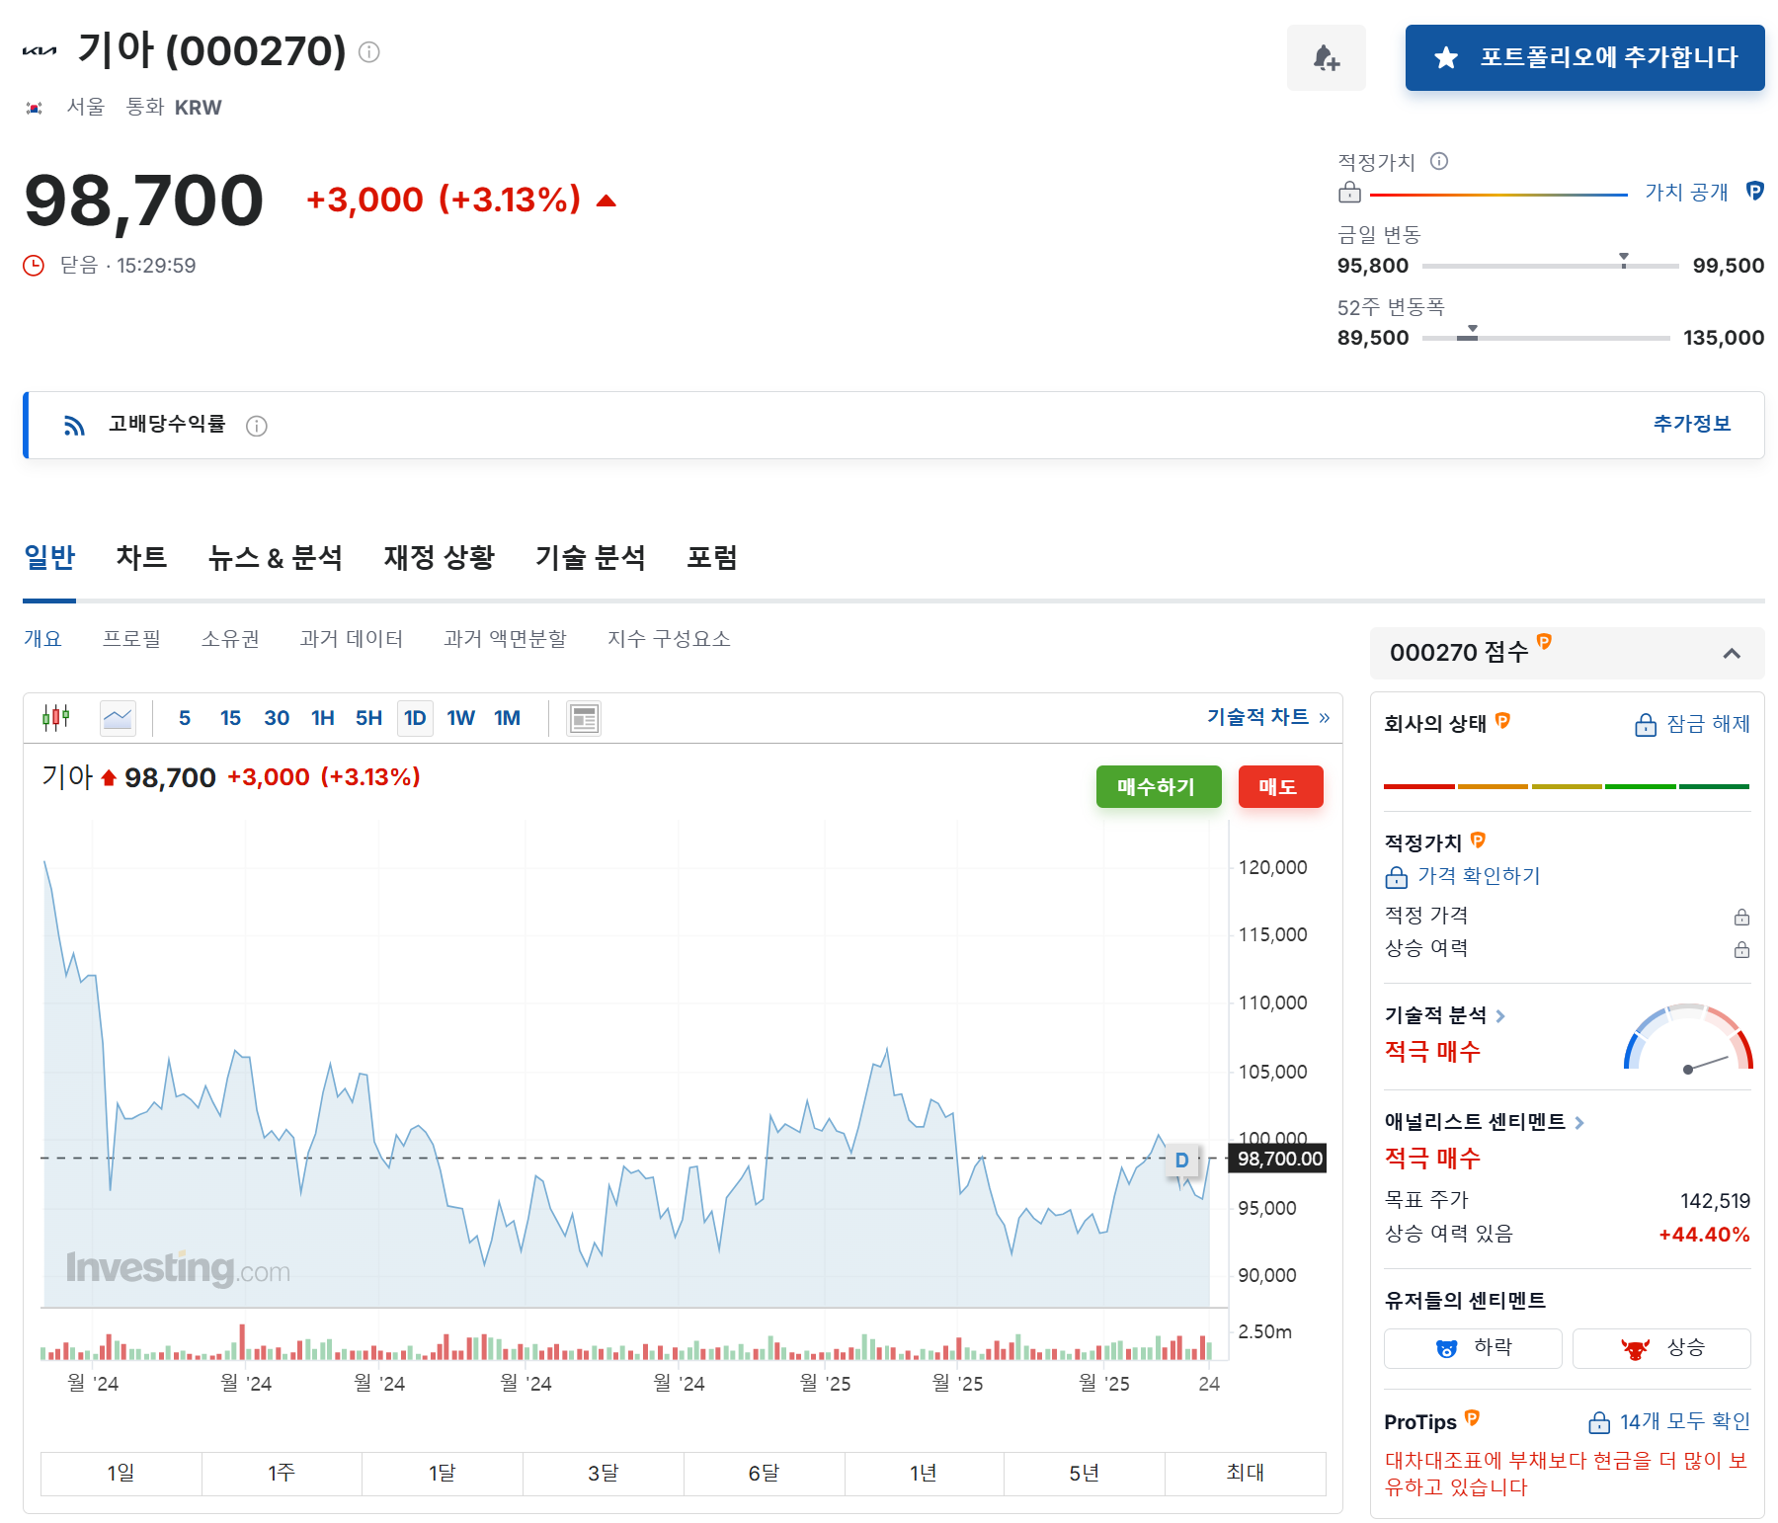Click the Pro badge next to ProTips
This screenshot has width=1778, height=1523.
pyautogui.click(x=1472, y=1418)
